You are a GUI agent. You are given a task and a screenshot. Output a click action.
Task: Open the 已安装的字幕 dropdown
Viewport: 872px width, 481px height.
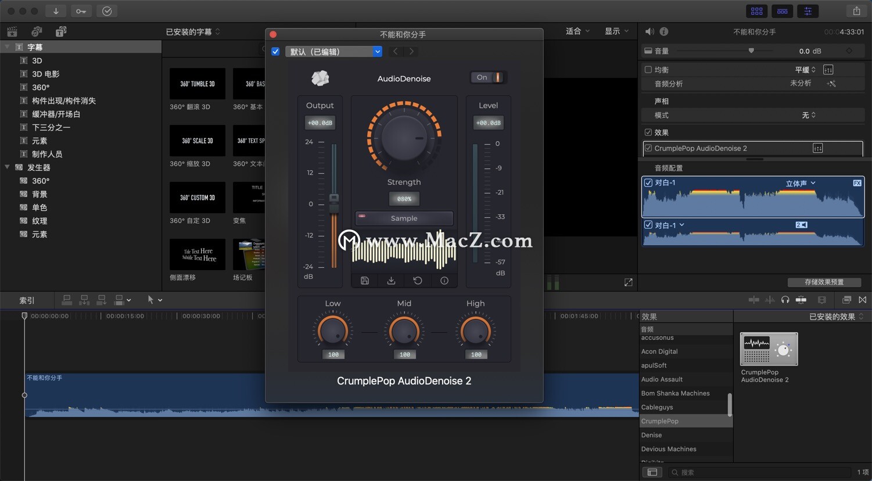tap(193, 32)
